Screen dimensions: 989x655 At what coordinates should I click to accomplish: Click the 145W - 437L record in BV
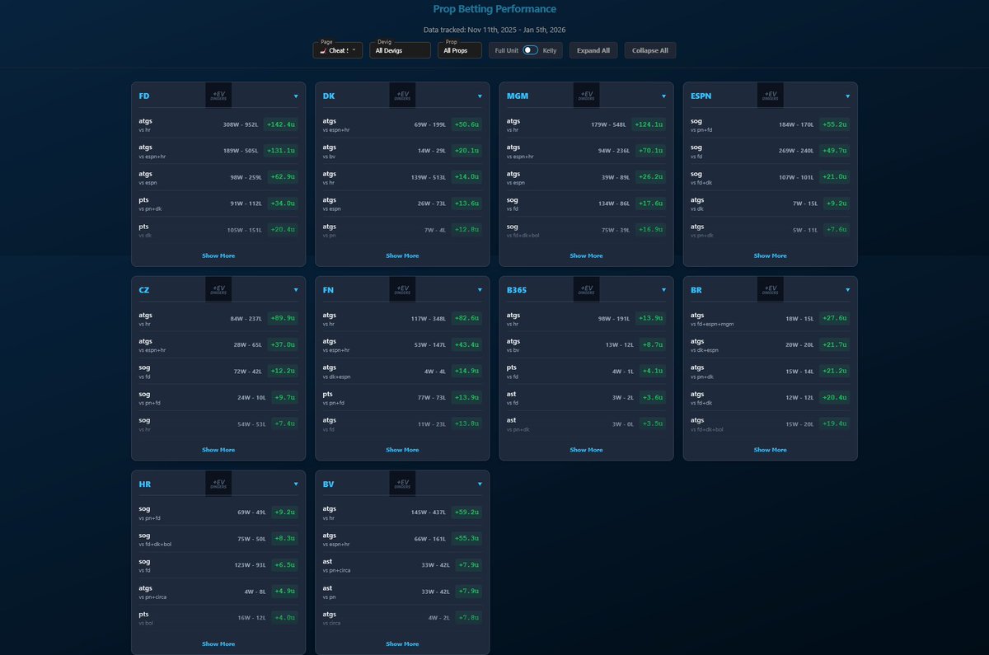428,514
